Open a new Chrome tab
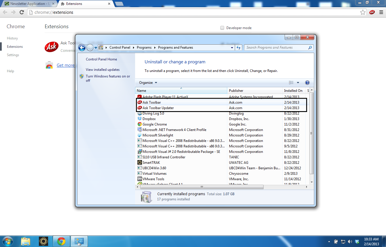This screenshot has width=386, height=247. 119,4
